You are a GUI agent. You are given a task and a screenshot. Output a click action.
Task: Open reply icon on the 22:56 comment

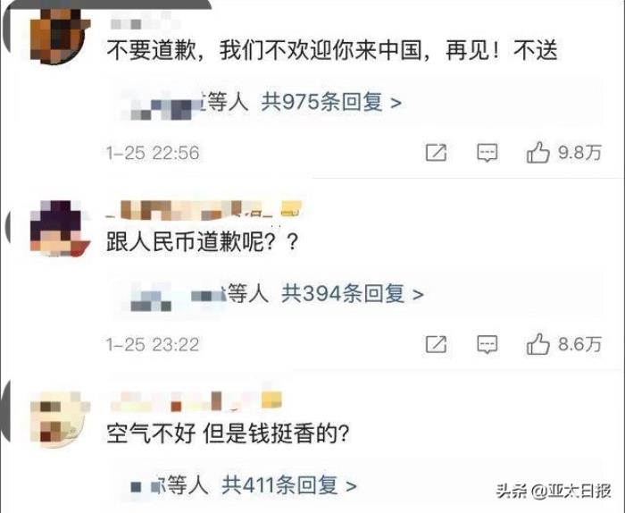click(487, 153)
